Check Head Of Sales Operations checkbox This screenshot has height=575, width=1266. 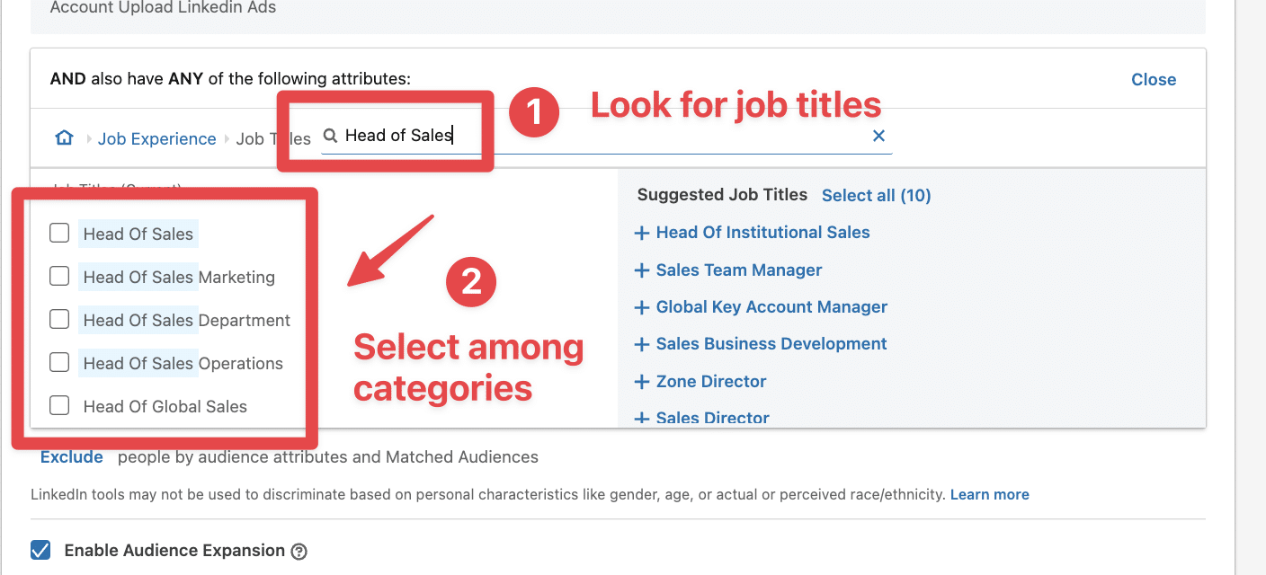(59, 362)
